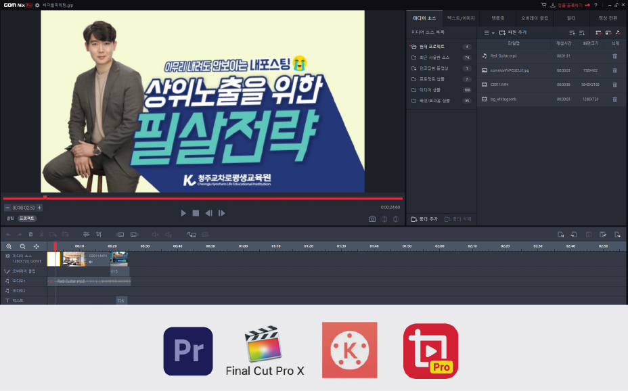Image resolution: width=628 pixels, height=391 pixels.
Task: Switch the preview mode to 프로젝트
Action: 27,218
